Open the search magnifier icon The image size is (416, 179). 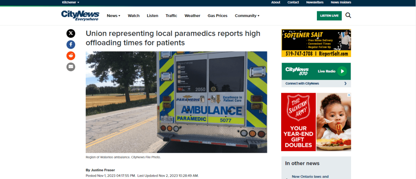(348, 16)
